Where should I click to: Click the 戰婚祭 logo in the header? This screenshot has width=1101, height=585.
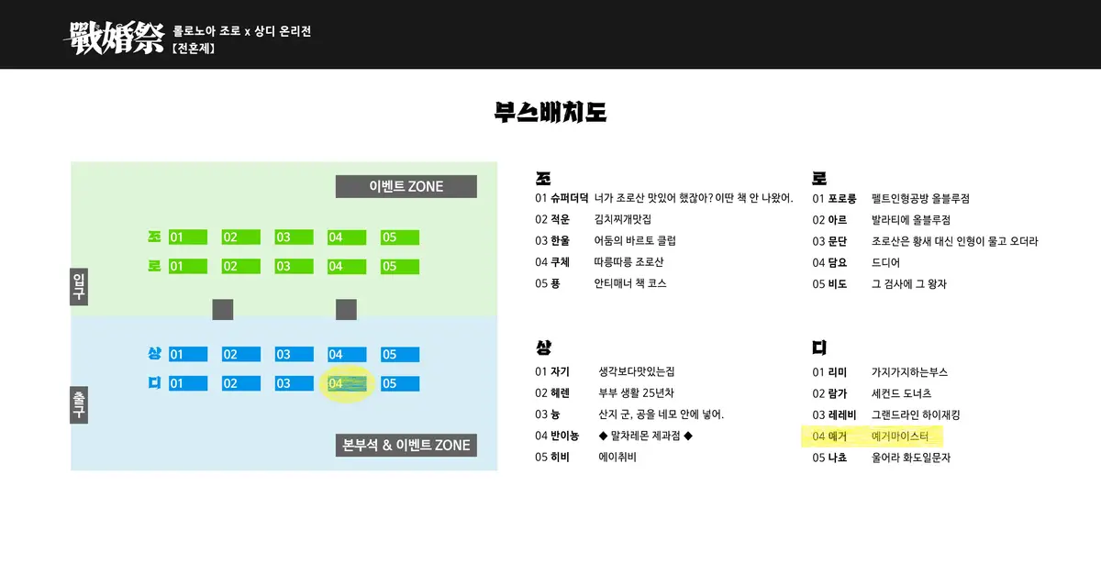click(113, 37)
